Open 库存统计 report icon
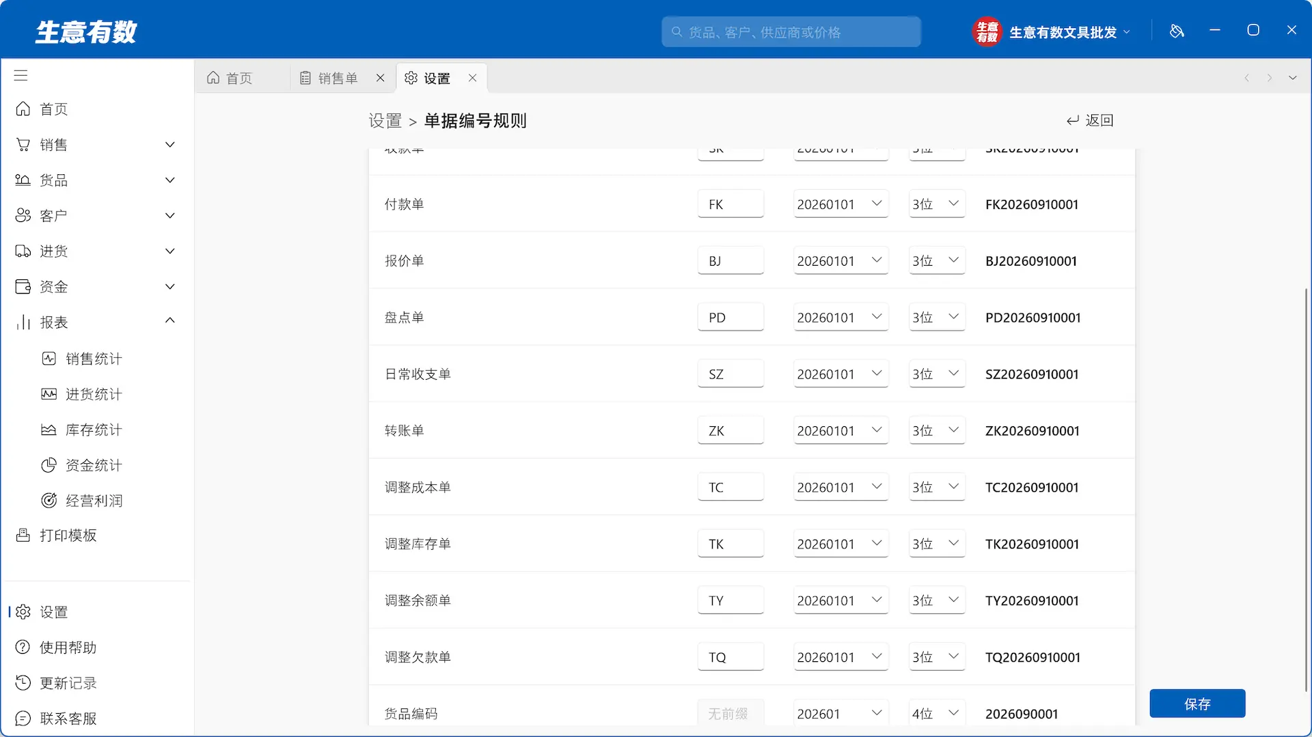Screen dimensions: 1312x737 [x=49, y=430]
